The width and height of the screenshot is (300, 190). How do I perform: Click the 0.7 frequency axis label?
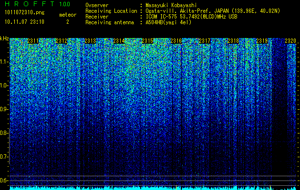3,157
